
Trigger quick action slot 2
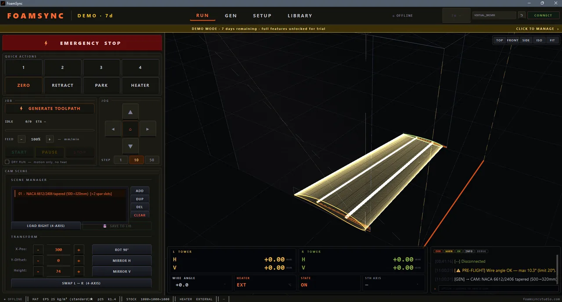[62, 68]
